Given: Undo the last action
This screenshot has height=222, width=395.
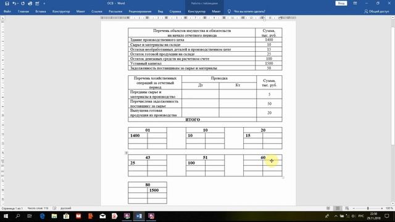Looking at the screenshot, I should coord(14,4).
